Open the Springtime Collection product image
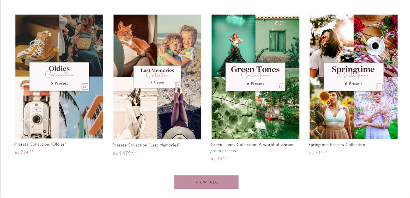 click(x=353, y=77)
